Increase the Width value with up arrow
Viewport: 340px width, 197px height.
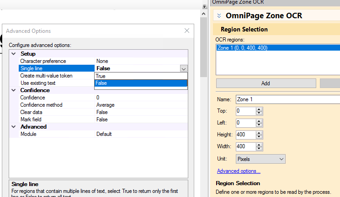tap(259, 145)
